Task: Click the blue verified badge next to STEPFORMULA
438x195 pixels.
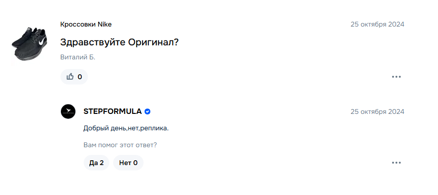Action: [x=147, y=111]
